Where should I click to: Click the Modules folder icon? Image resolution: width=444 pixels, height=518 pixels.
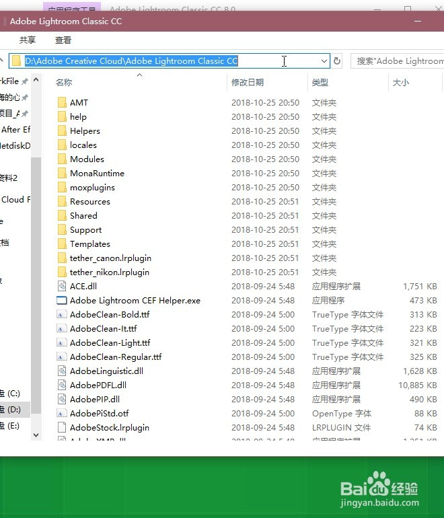(x=62, y=159)
